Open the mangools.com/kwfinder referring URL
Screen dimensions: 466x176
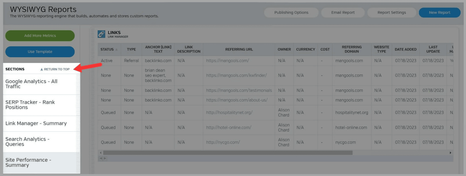236,76
